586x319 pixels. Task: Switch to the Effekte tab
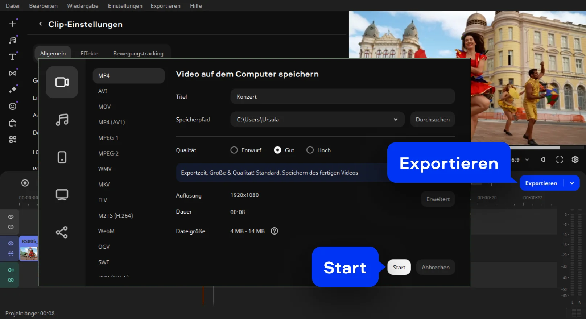[x=89, y=53]
